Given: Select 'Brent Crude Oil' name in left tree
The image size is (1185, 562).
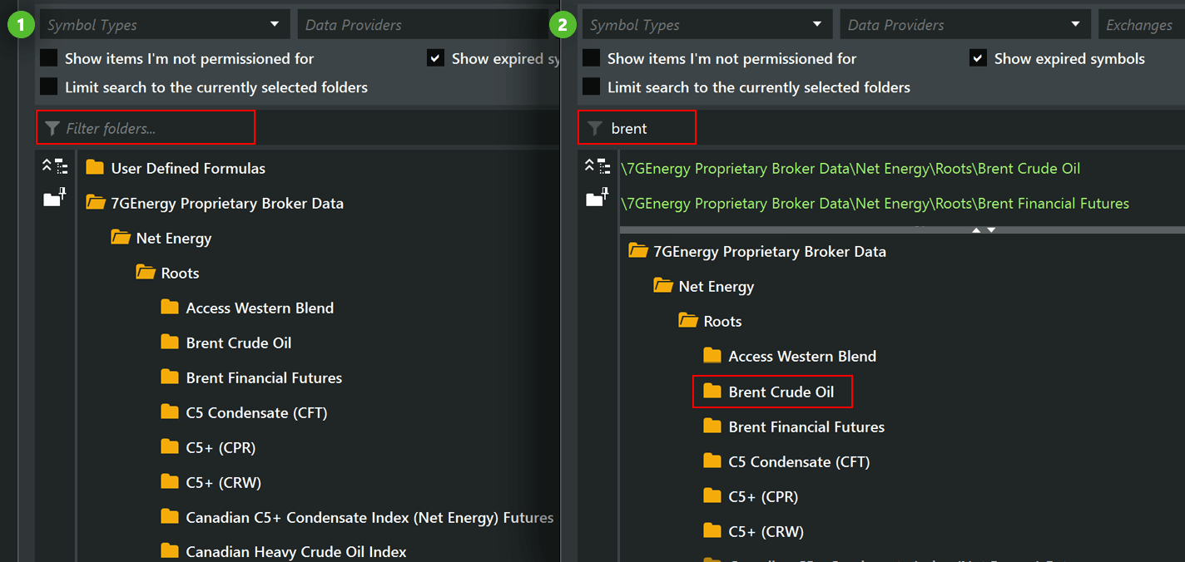Looking at the screenshot, I should [239, 343].
